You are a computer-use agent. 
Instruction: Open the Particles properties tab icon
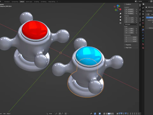coord(143,33)
